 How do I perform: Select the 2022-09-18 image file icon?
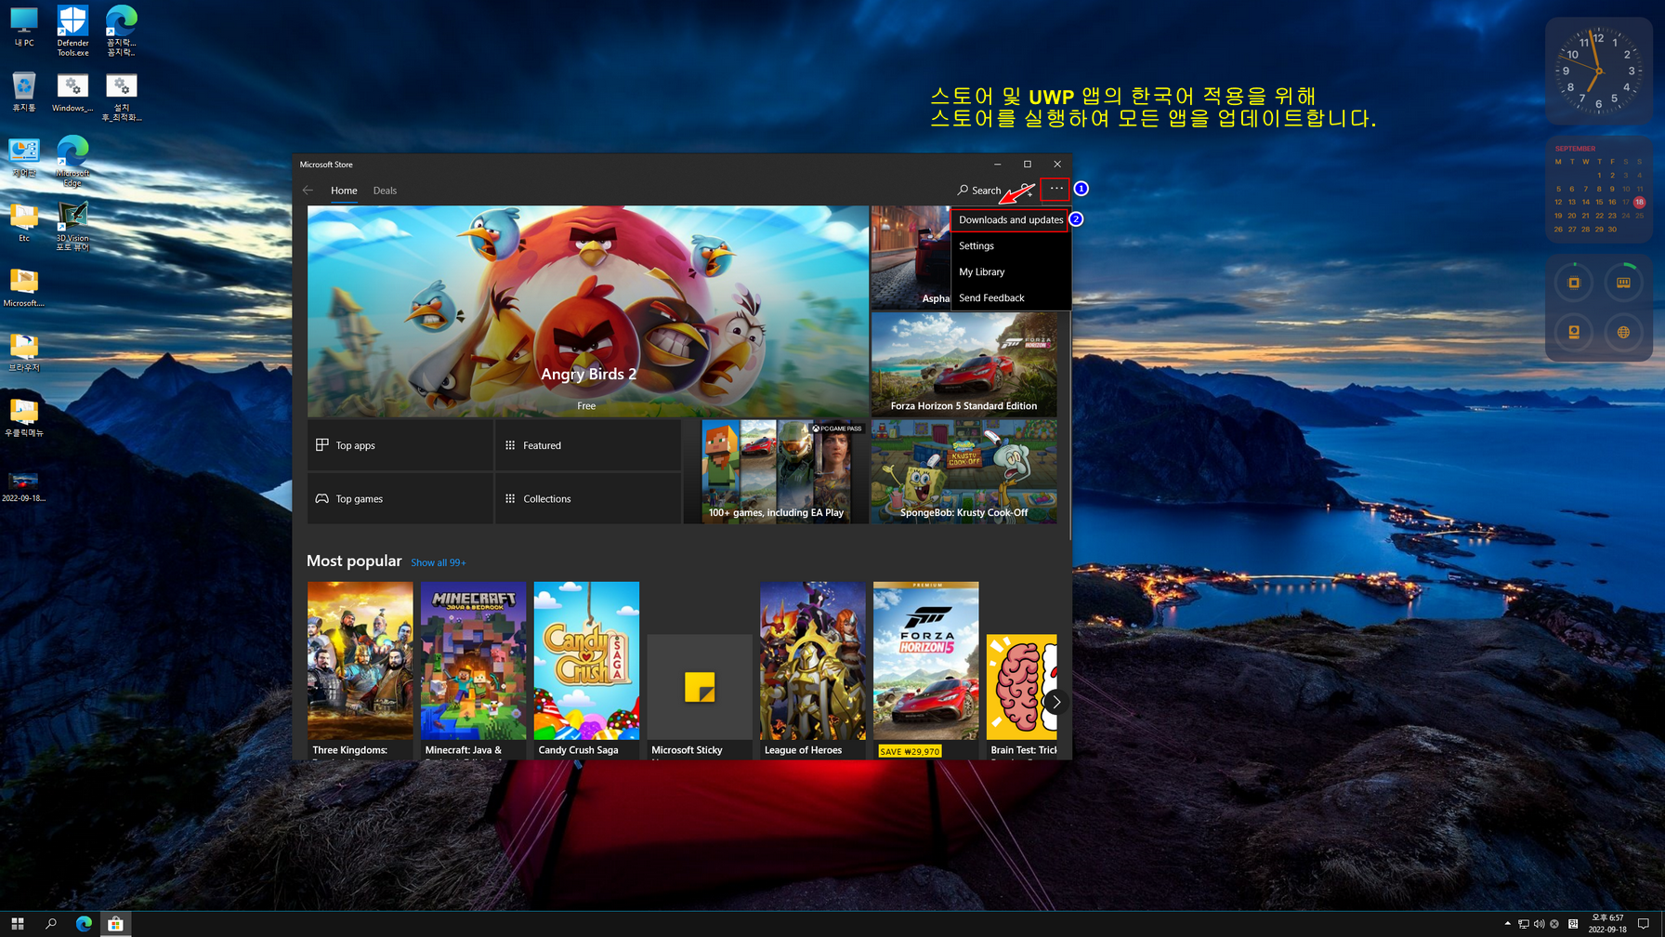click(x=24, y=486)
